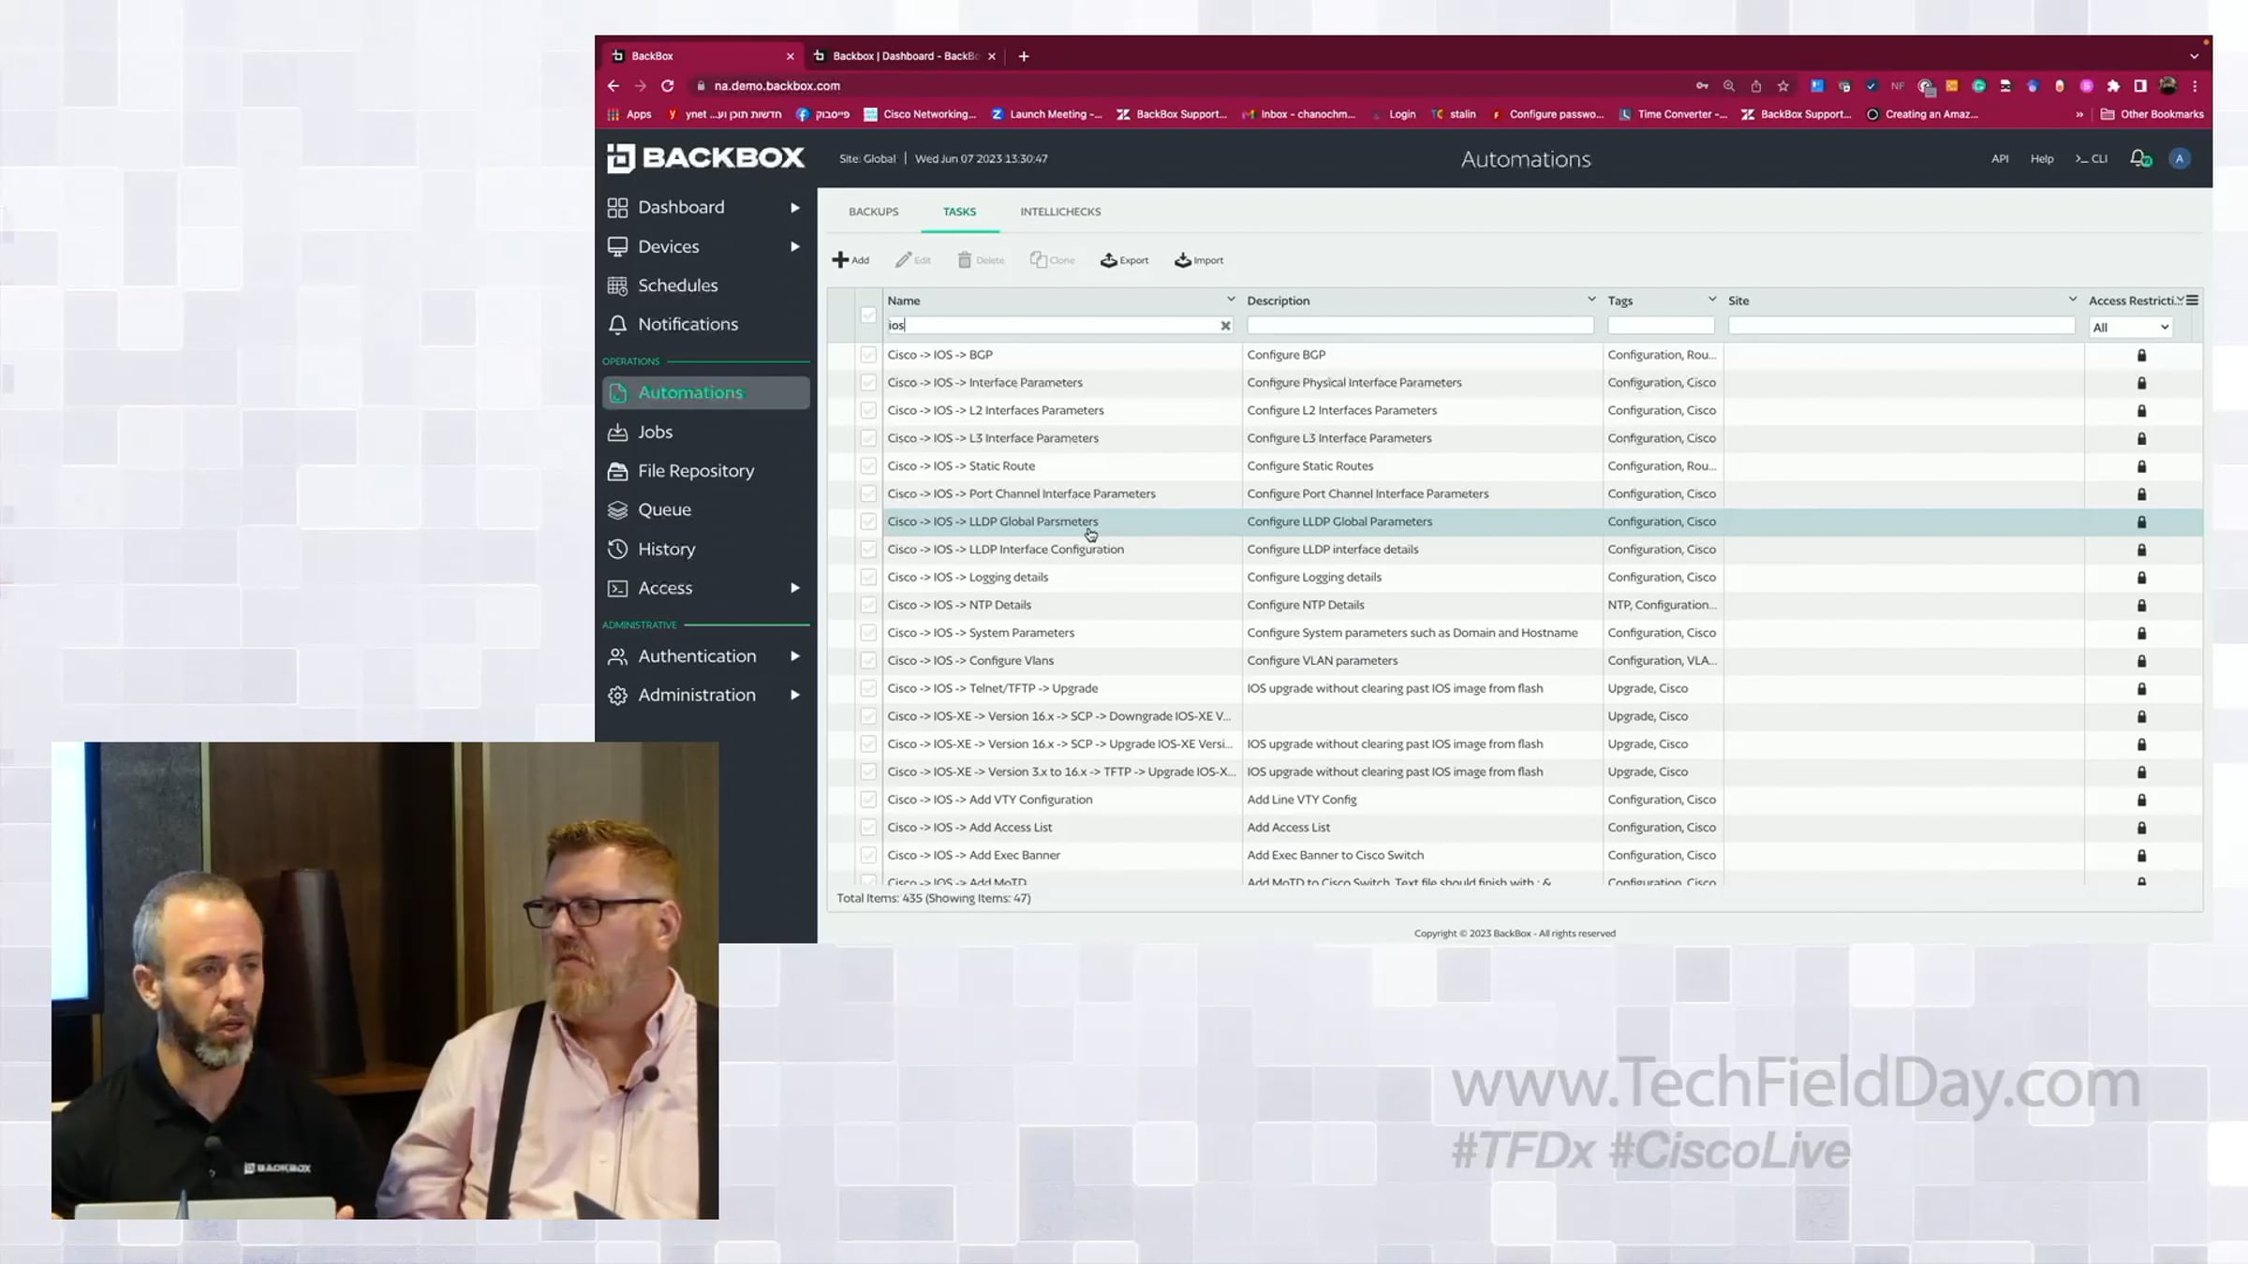
Task: Switch to the Intellichecks tab
Action: tap(1059, 212)
